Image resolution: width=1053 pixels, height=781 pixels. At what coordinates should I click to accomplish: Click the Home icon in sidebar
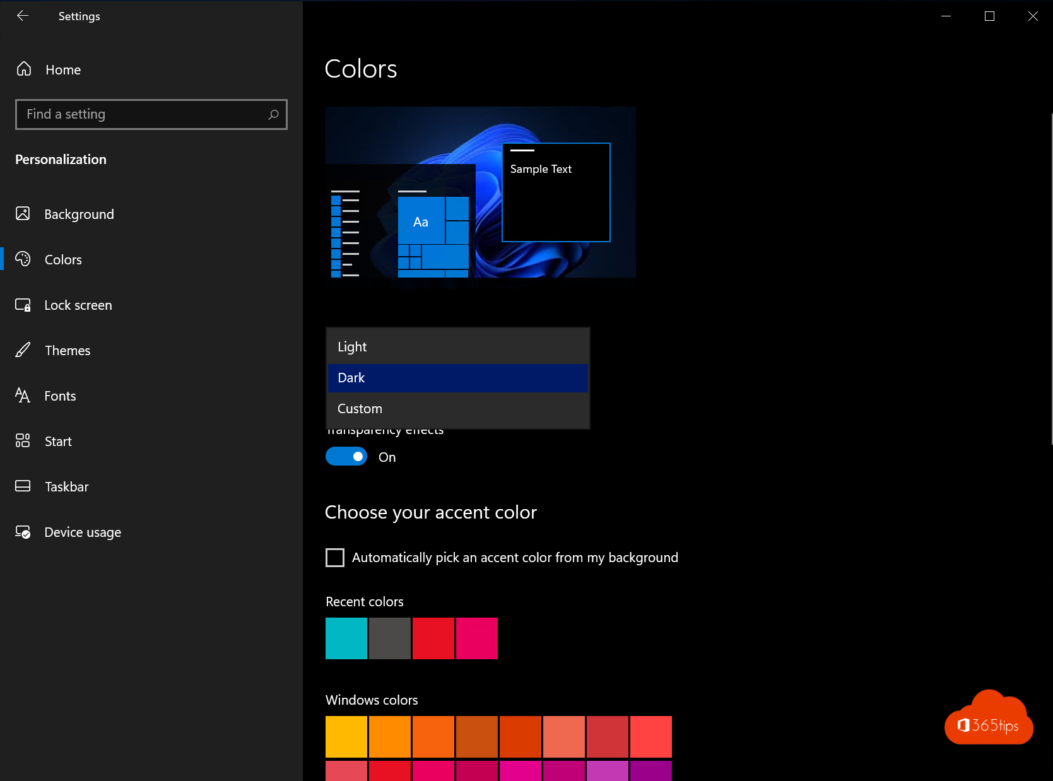[x=24, y=69]
